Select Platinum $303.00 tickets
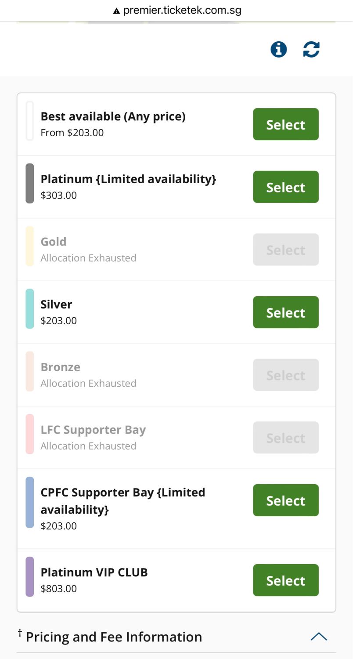The image size is (353, 659). 286,187
